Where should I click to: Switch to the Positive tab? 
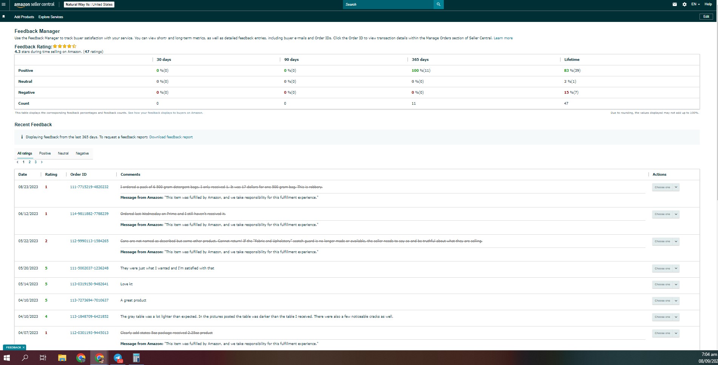[45, 153]
